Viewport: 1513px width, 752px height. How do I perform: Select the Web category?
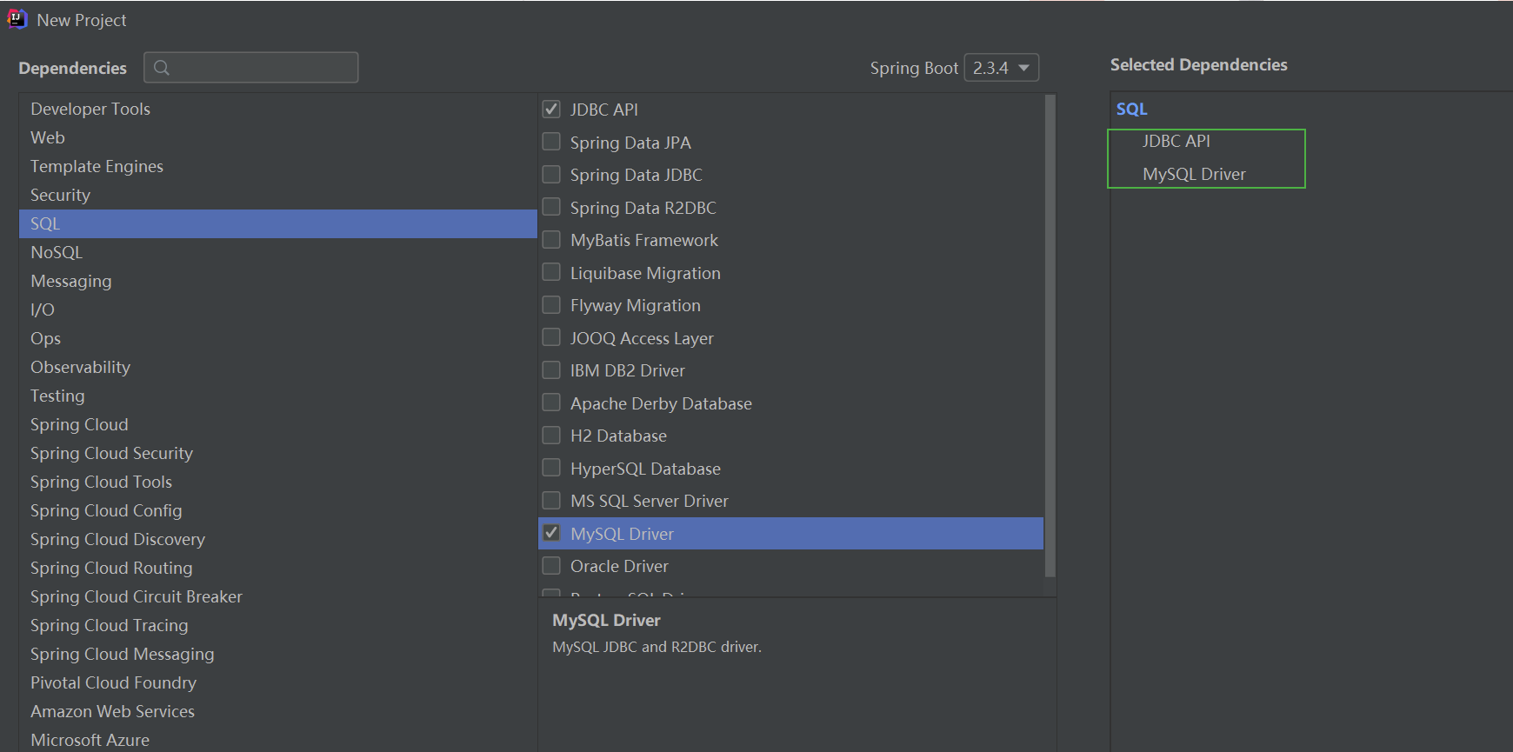point(278,137)
